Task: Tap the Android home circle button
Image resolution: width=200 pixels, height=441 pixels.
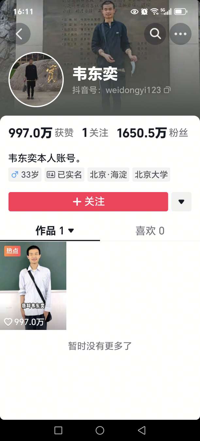Action: (100, 430)
